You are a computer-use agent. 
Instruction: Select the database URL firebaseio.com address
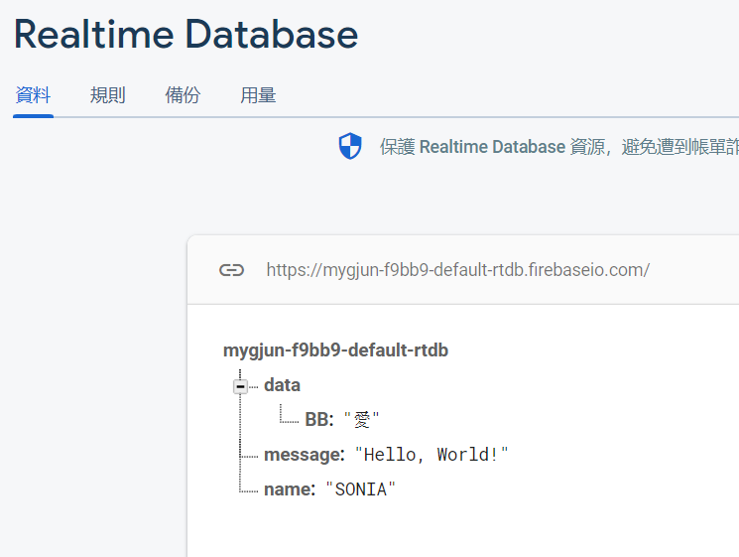click(457, 270)
